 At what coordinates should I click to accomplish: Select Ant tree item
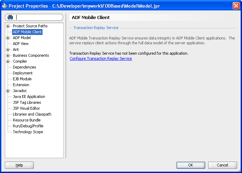[16, 49]
